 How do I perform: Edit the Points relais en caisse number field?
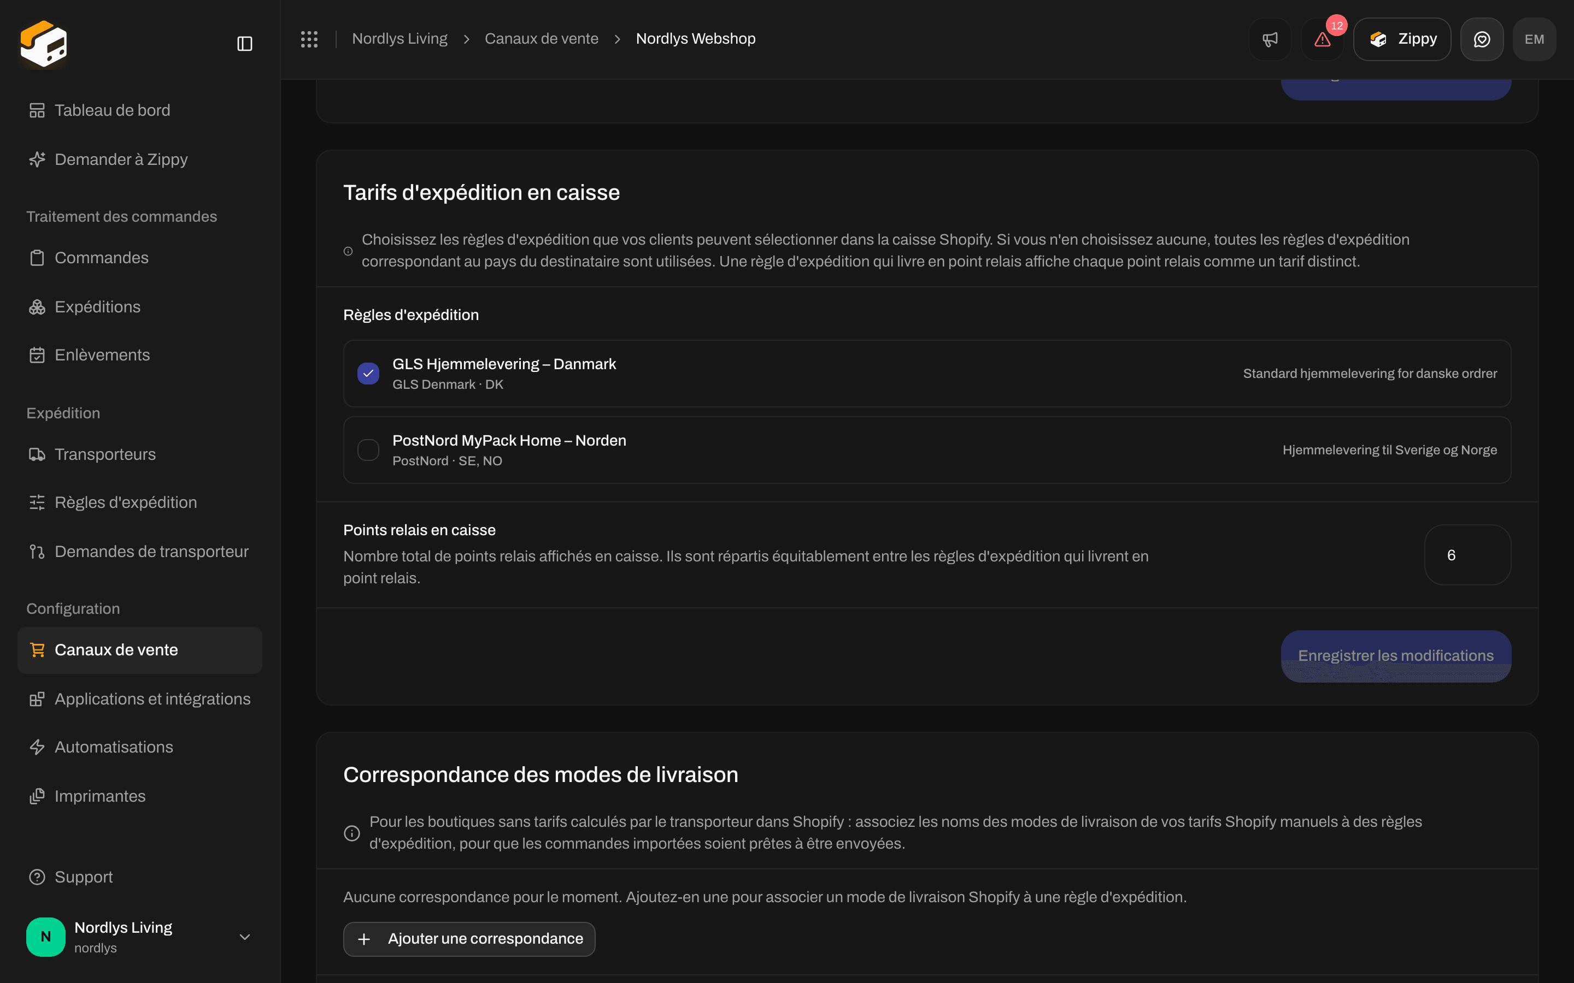1467,554
